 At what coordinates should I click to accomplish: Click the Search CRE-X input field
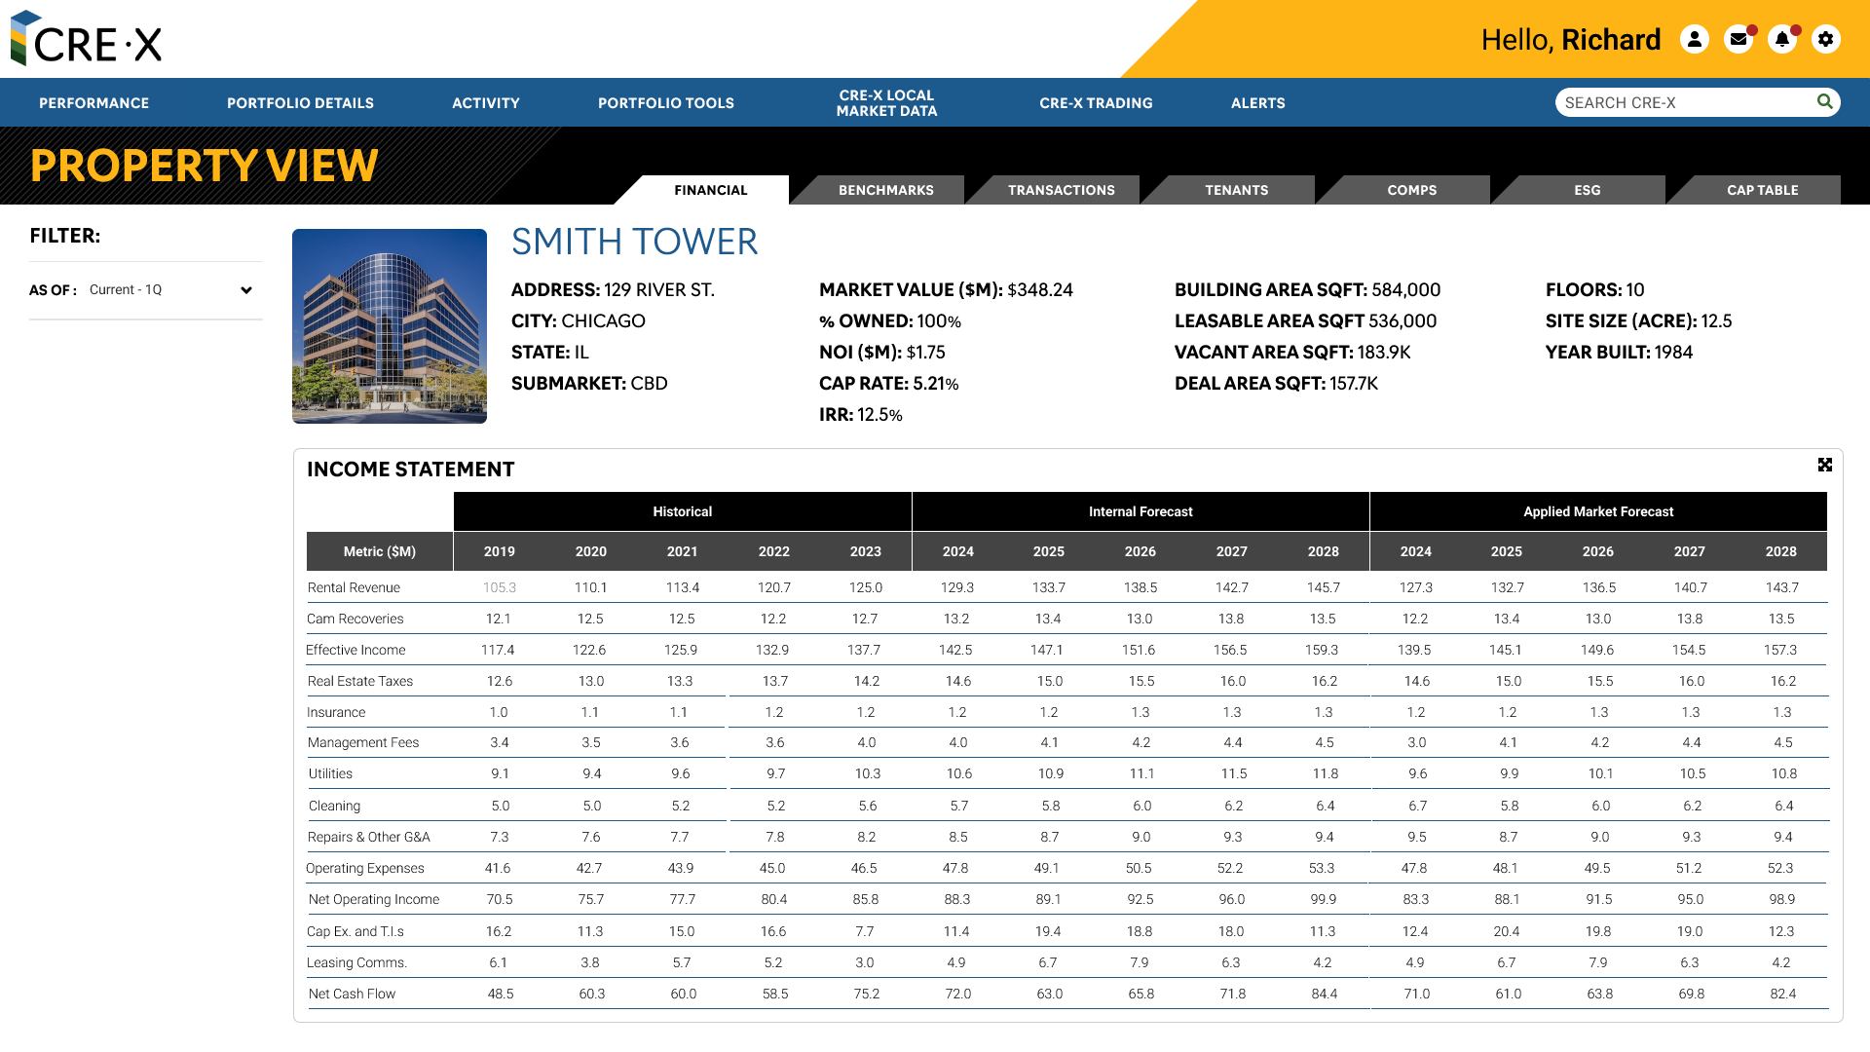pos(1683,102)
